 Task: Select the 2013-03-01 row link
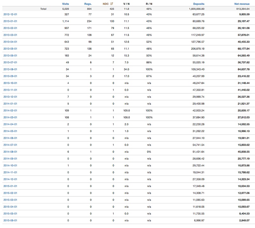tap(10, 35)
